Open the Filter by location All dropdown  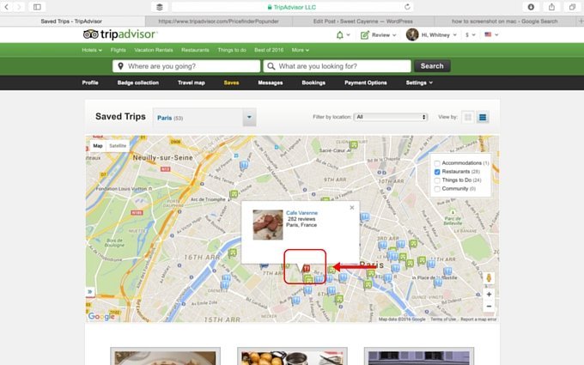(390, 117)
